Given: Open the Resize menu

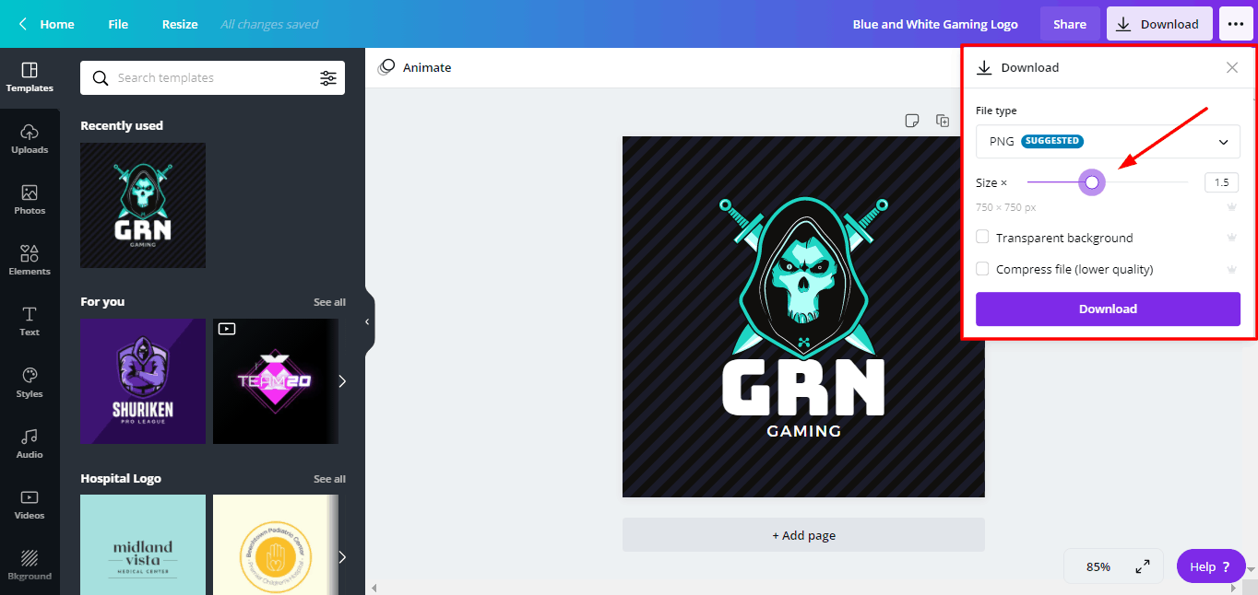Looking at the screenshot, I should 180,24.
